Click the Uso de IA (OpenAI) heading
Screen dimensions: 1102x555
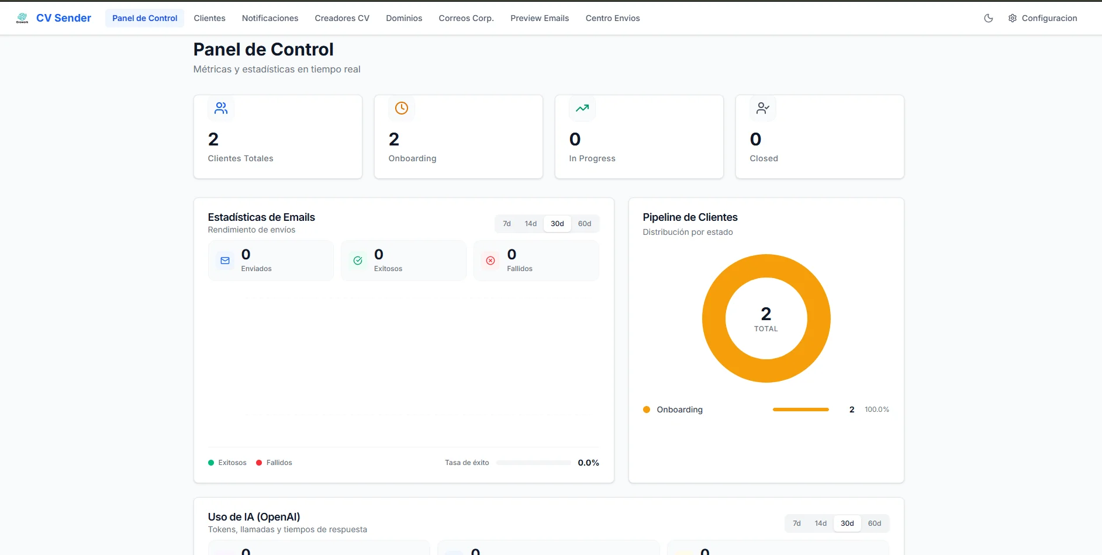(x=254, y=517)
